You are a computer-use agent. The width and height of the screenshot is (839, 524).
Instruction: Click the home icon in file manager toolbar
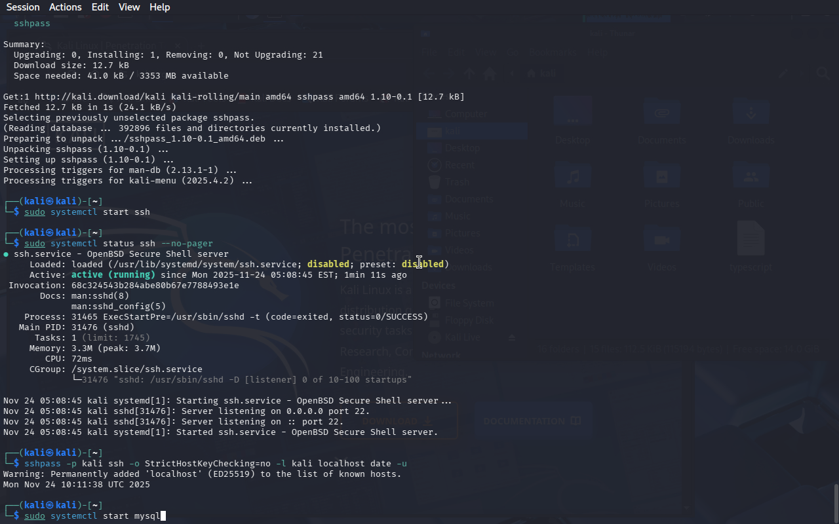pos(488,74)
